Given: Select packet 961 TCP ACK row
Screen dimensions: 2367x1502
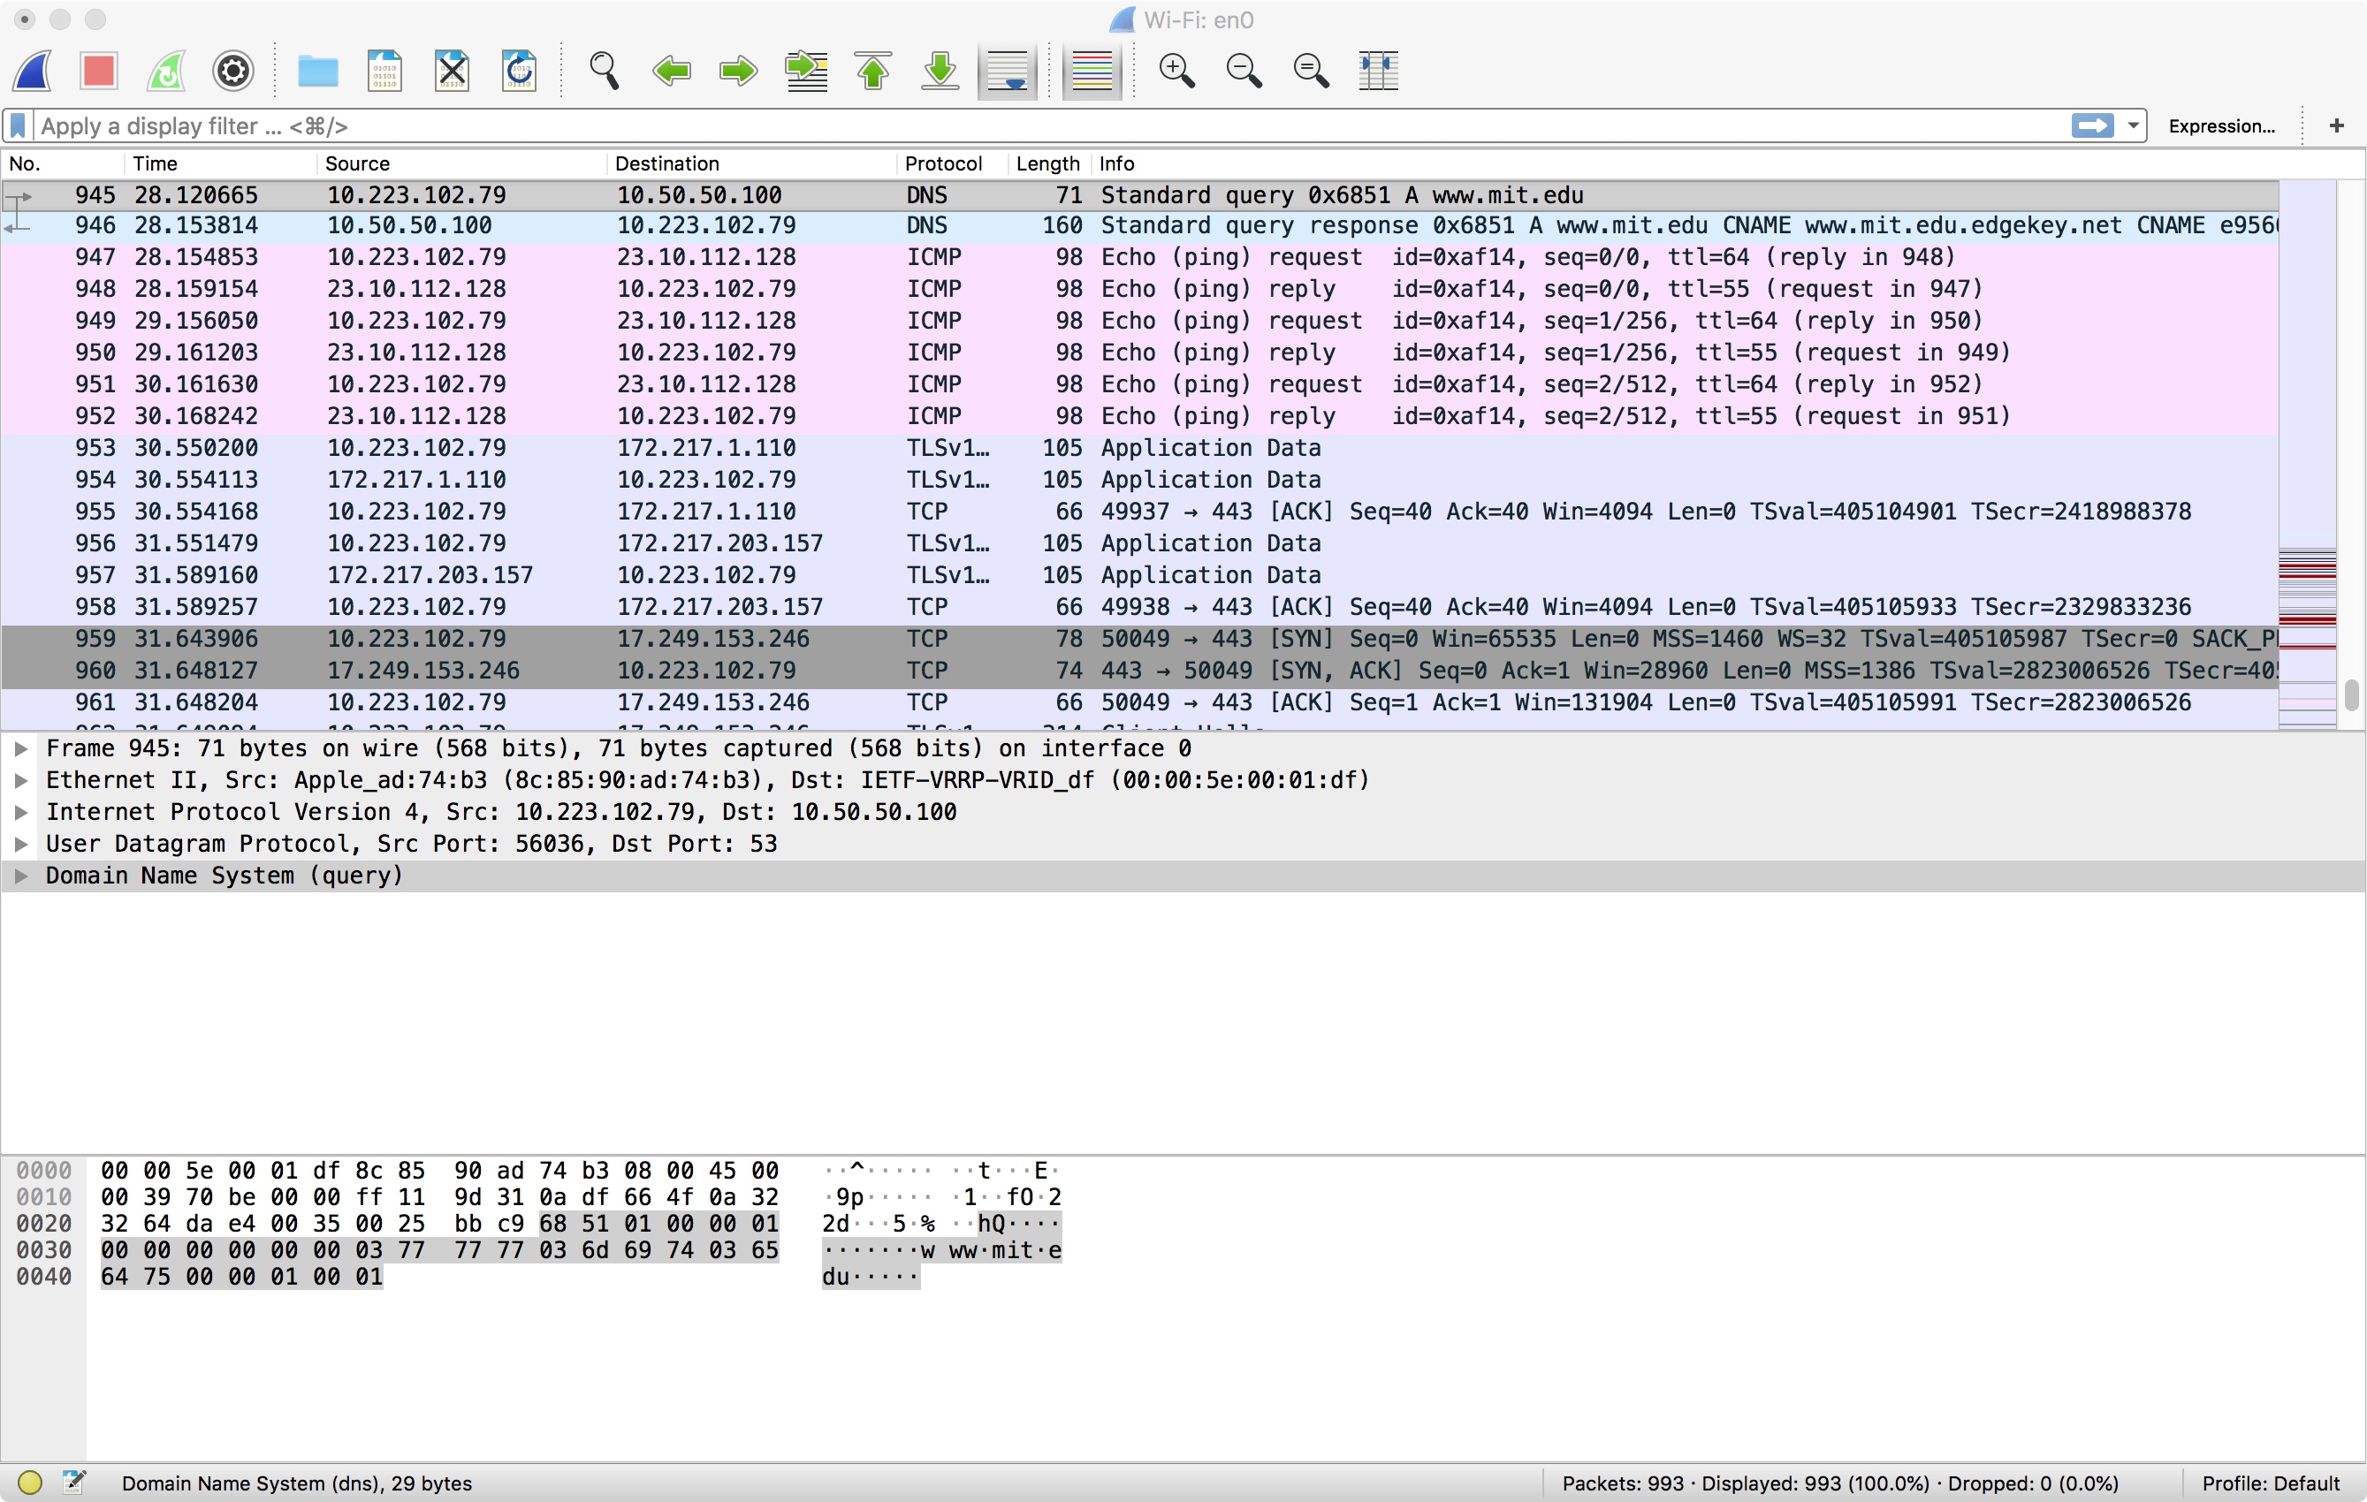Looking at the screenshot, I should pyautogui.click(x=1140, y=702).
